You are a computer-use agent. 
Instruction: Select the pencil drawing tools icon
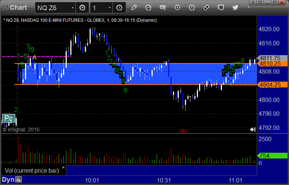(x=134, y=8)
